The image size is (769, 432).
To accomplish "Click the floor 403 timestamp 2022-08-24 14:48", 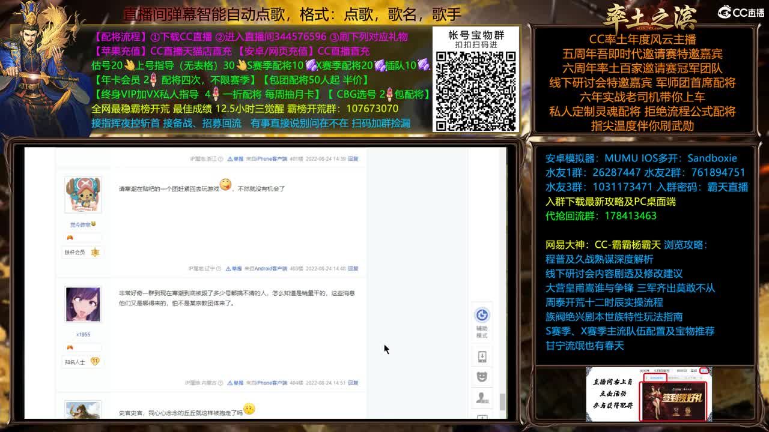I will pos(325,269).
